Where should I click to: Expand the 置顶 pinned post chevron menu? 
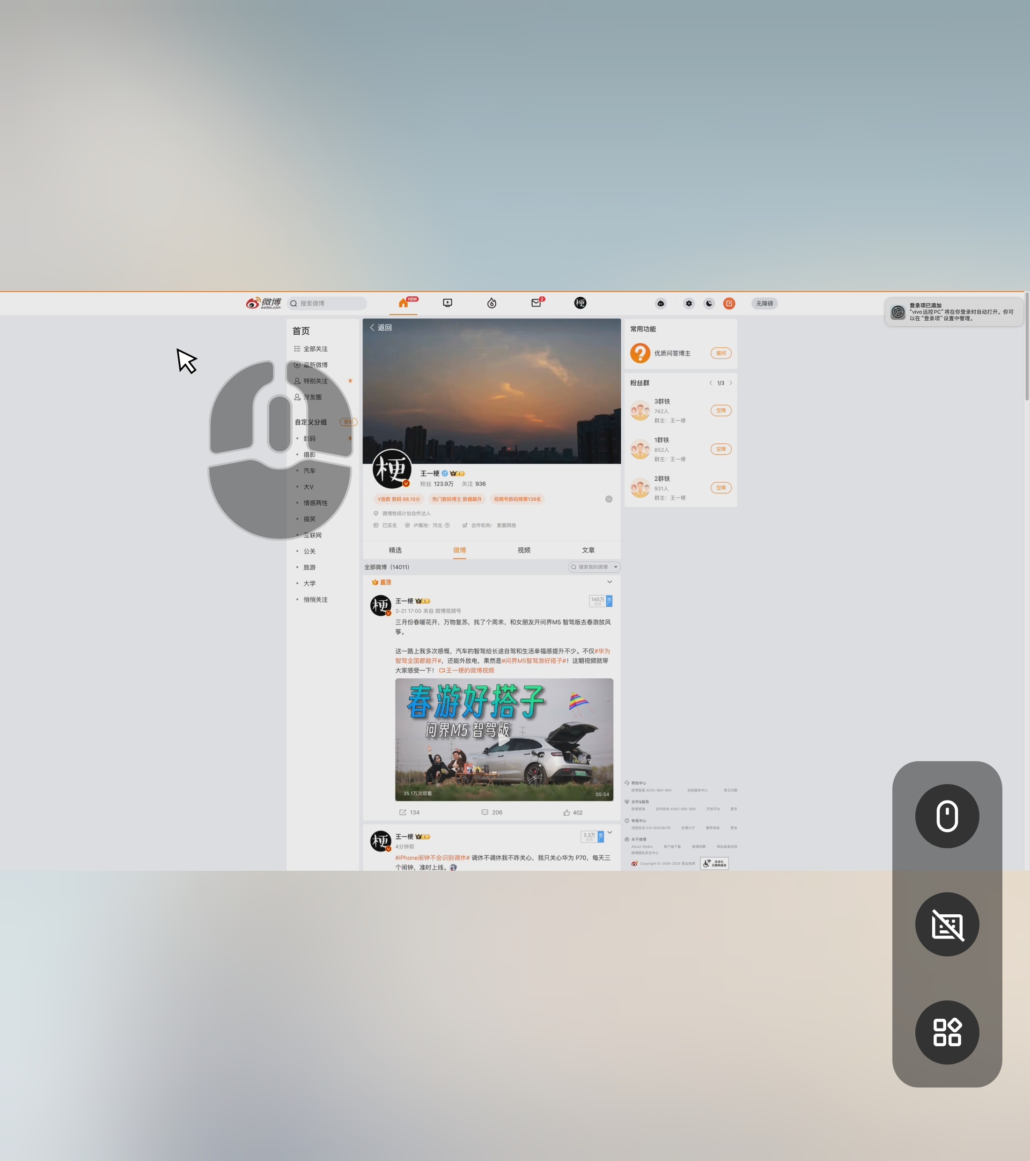tap(610, 581)
